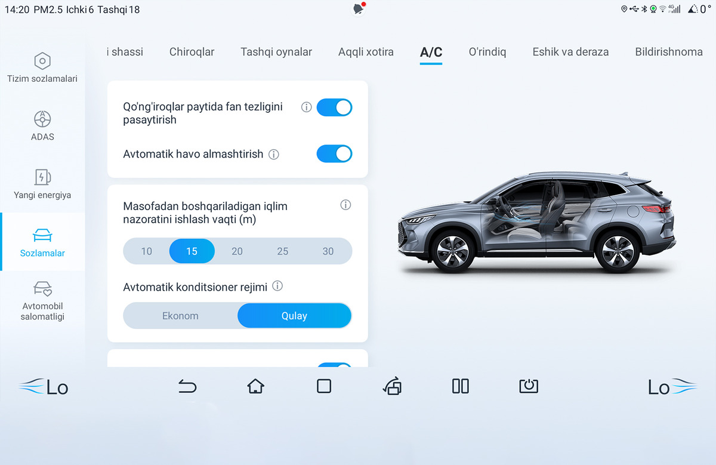Tap the back arrow navigation icon
716x465 pixels.
(187, 387)
